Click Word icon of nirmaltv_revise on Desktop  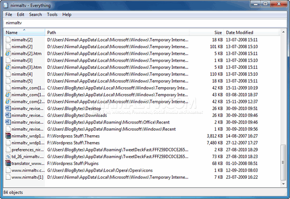point(8,108)
